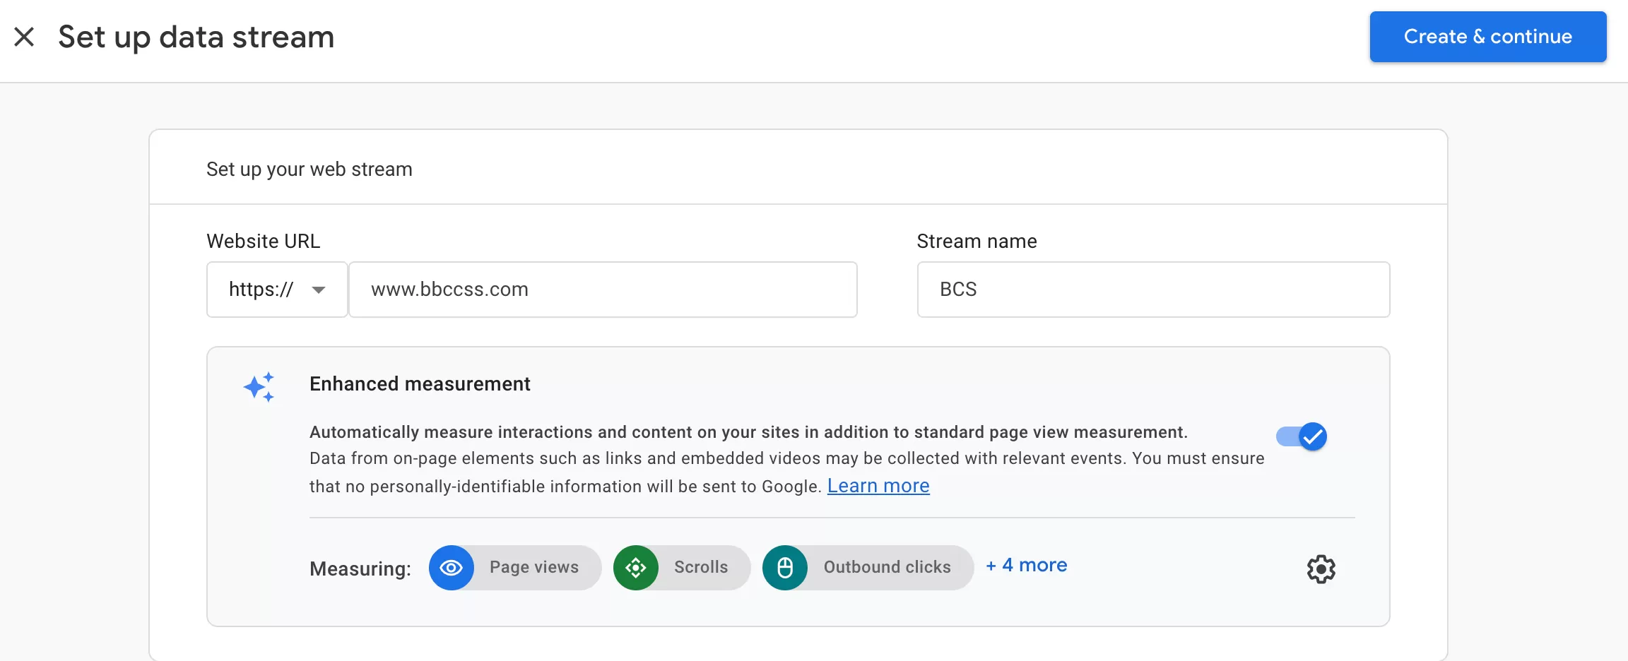This screenshot has height=661, width=1628.
Task: Click the Page views chip label
Action: [534, 567]
